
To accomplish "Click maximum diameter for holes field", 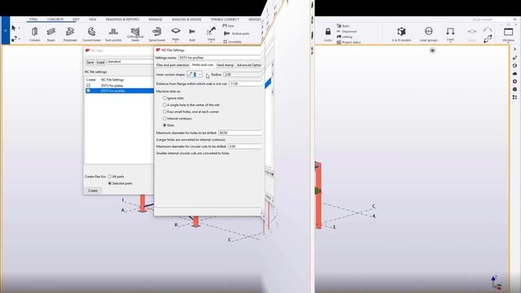I will point(240,133).
